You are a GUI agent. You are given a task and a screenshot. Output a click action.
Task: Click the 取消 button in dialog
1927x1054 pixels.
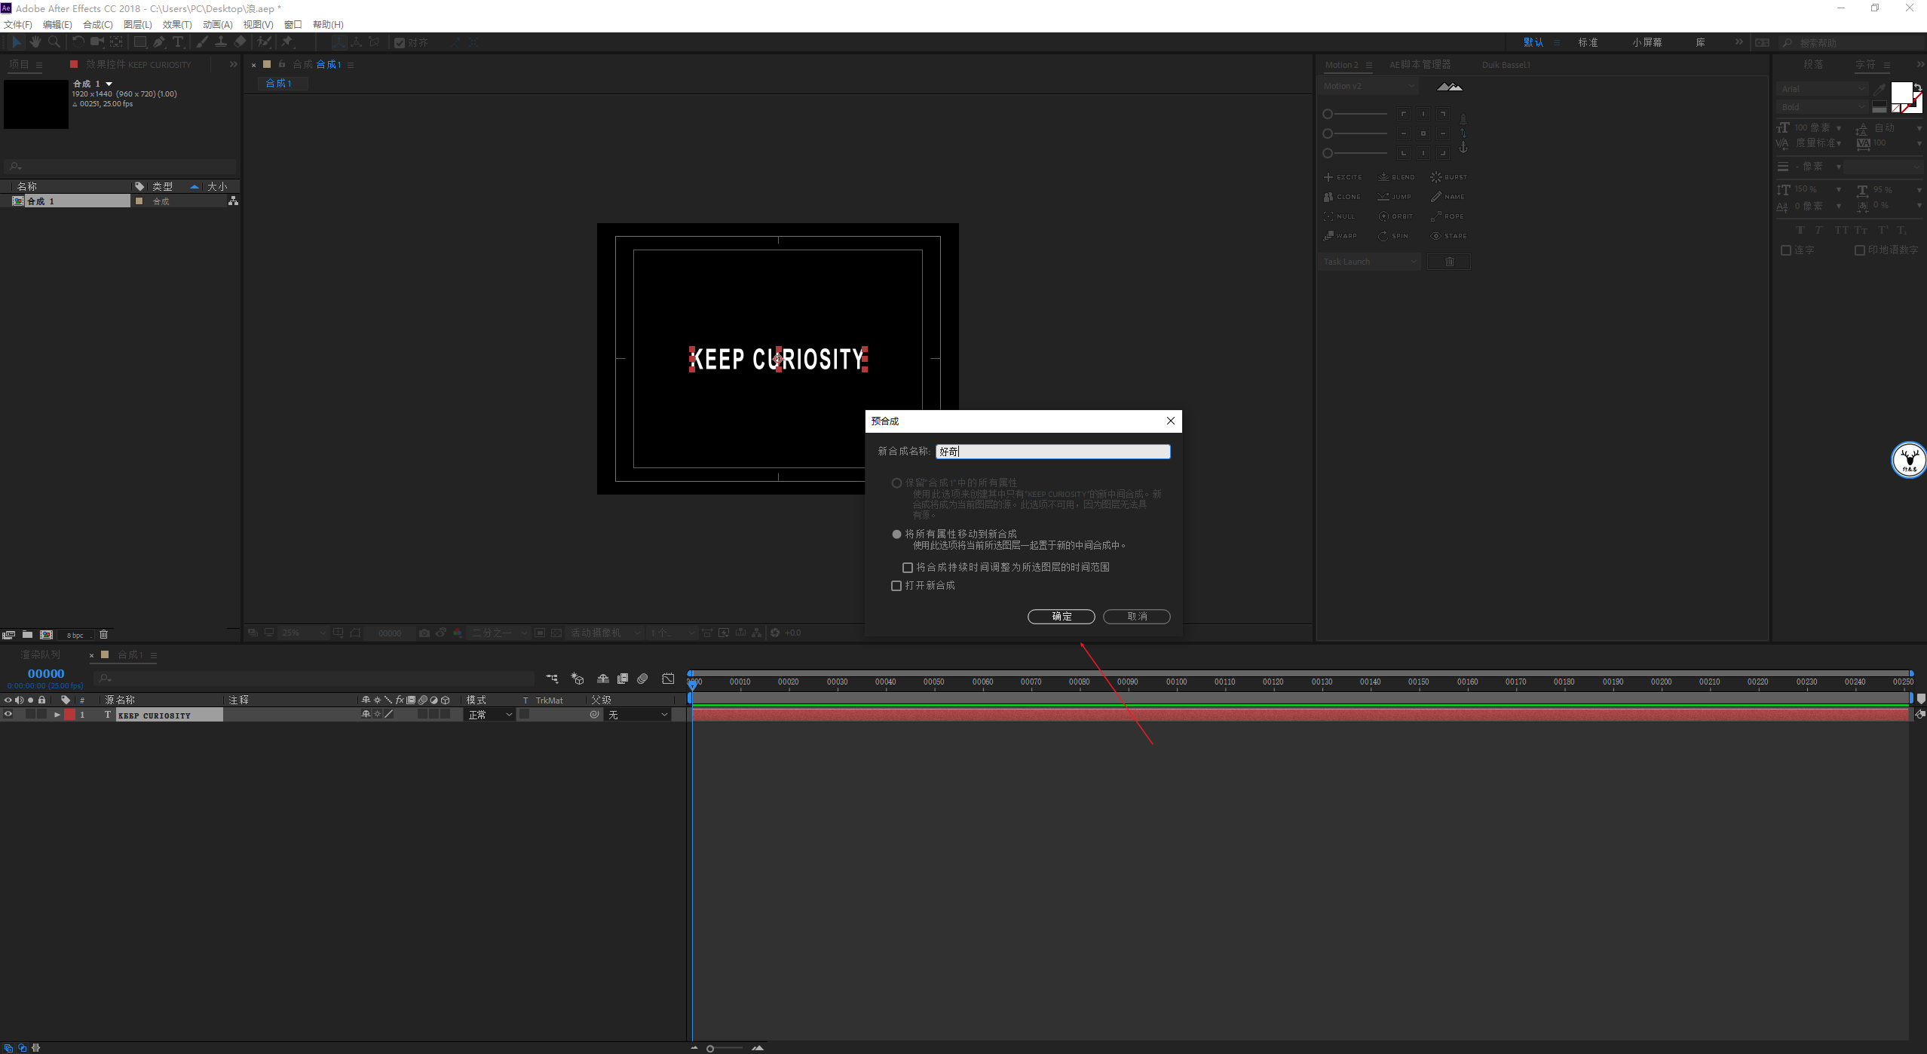coord(1136,617)
